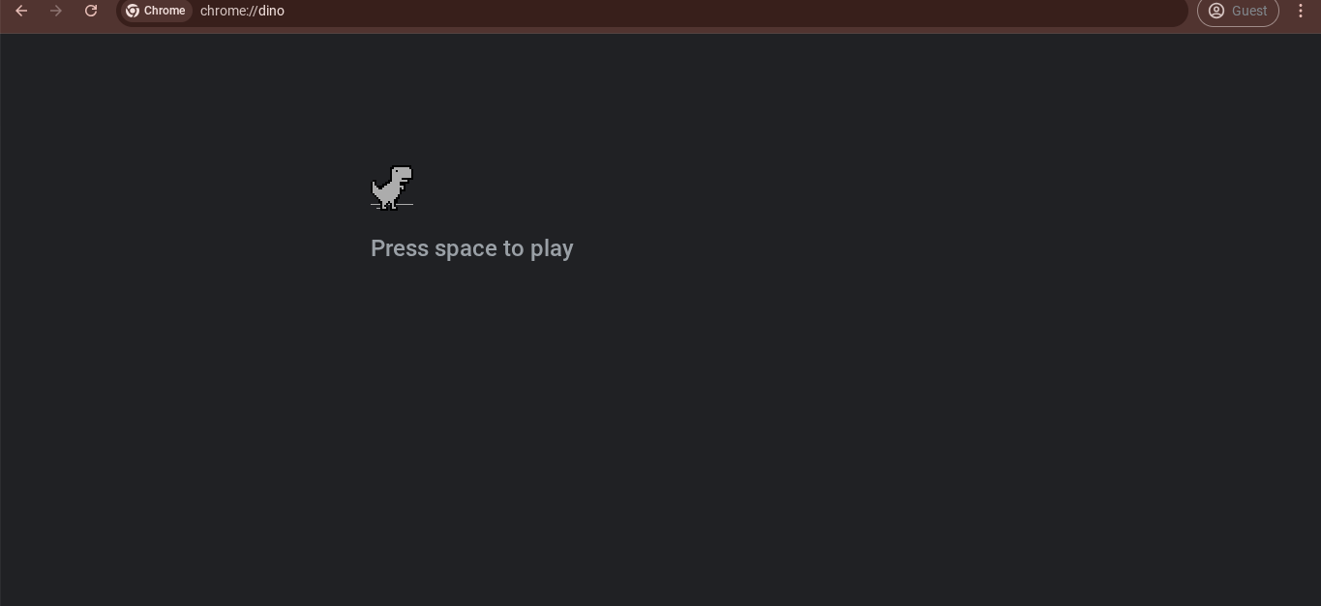The height and width of the screenshot is (606, 1321).
Task: Click the T-Rex's feet on the ground line
Action: pyautogui.click(x=389, y=205)
